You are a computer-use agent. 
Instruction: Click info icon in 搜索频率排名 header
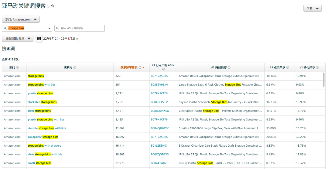click(x=140, y=67)
